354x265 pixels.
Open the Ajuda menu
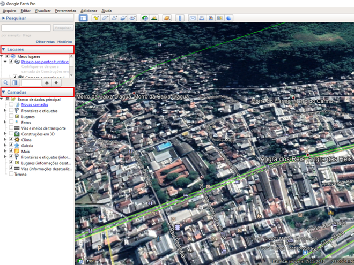click(106, 11)
